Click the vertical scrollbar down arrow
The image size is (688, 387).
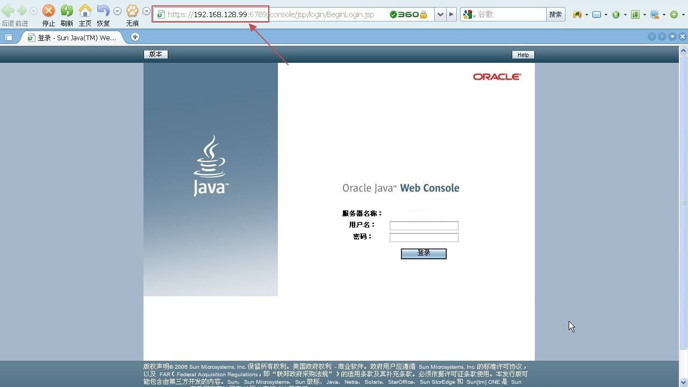684,382
